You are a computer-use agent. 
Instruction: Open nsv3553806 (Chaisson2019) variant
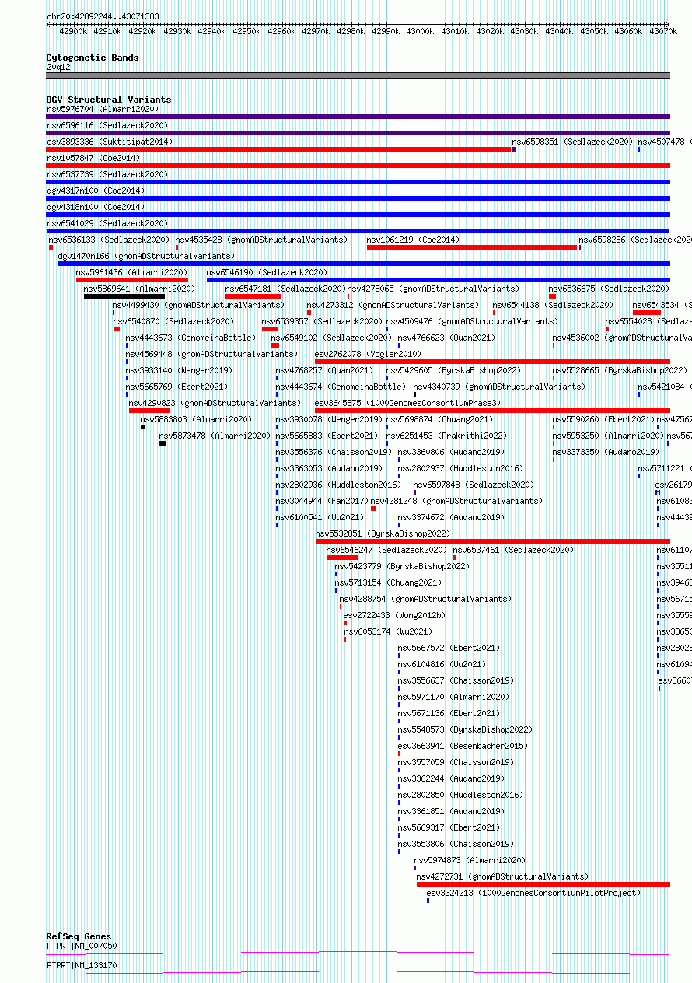(x=456, y=844)
